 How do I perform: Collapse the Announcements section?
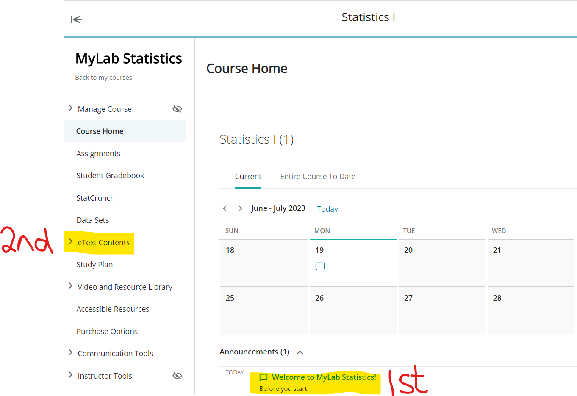tap(300, 352)
